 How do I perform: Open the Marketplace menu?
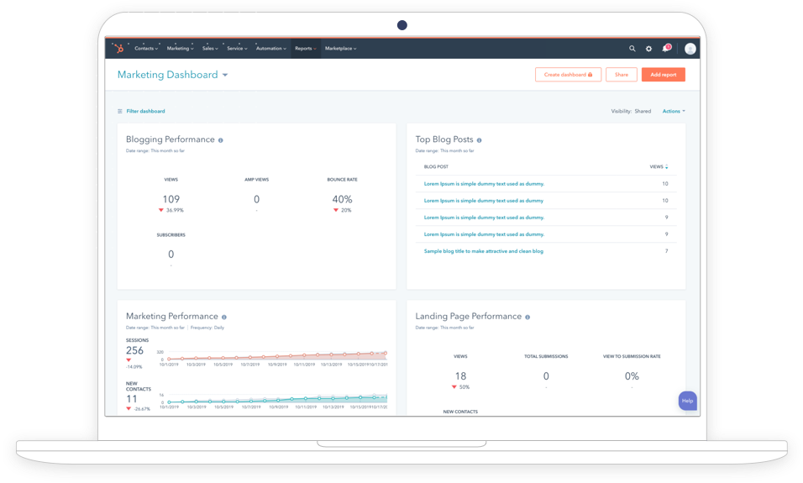[x=340, y=49]
